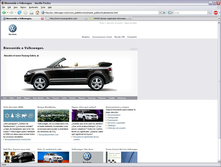This screenshot has width=221, height=167.
Task: Open the Servicios y garantías link
Action: [116, 123]
